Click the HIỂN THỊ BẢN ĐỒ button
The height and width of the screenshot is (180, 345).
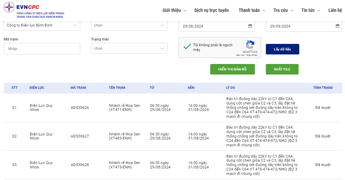pos(232,69)
